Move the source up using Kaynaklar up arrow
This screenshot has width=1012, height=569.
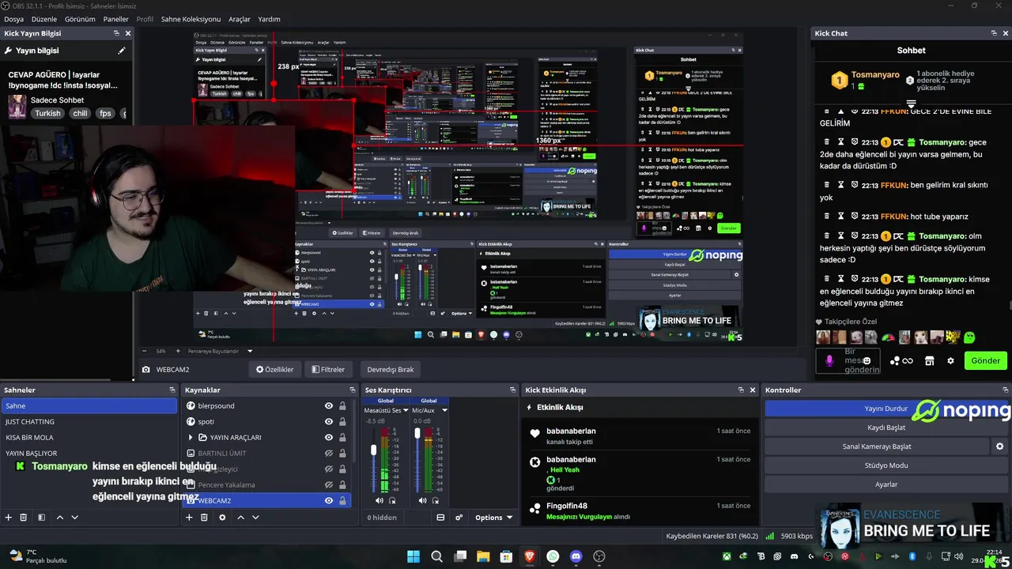coord(240,518)
